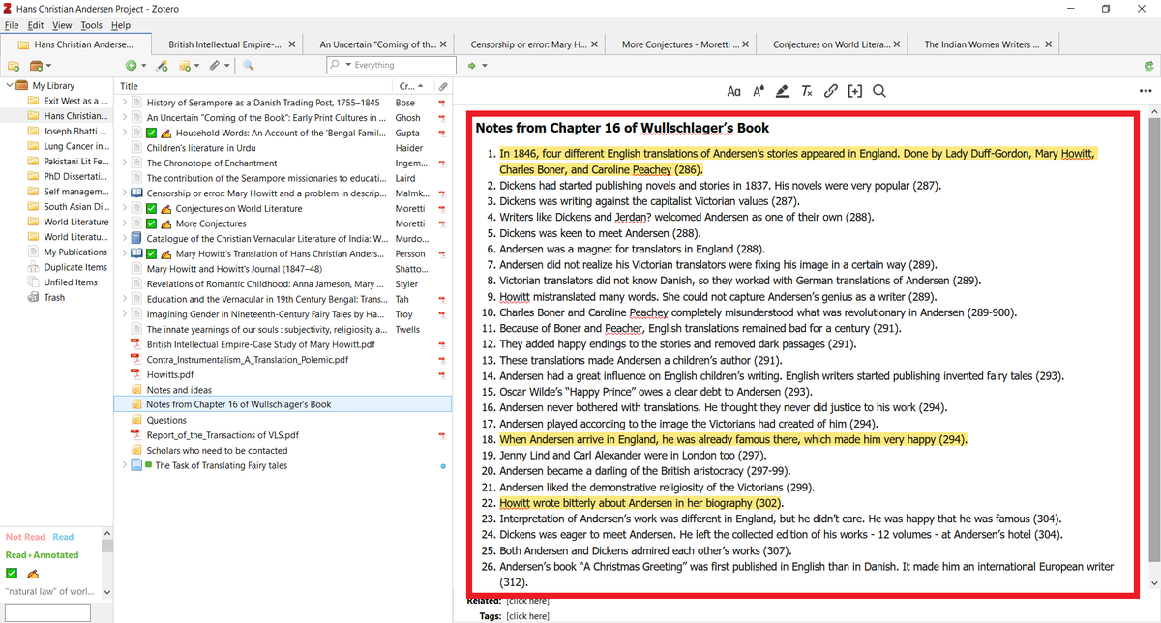The width and height of the screenshot is (1161, 623).
Task: Collapse the My Library tree
Action: [x=10, y=86]
